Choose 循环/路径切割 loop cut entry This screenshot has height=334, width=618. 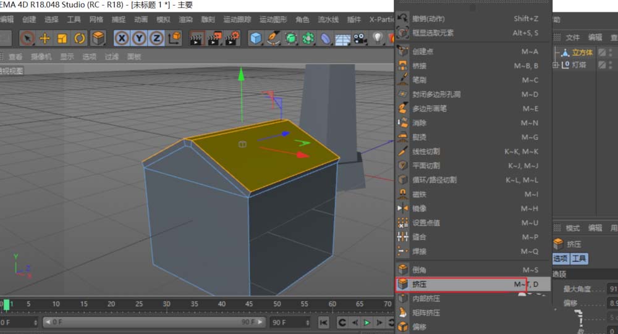click(x=472, y=180)
